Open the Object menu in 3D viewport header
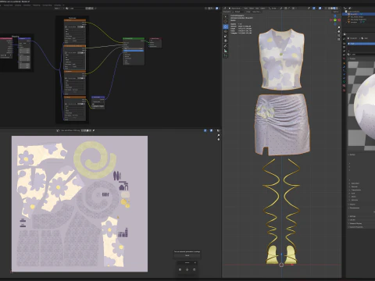Screen dimensions: 375x281 click(262, 9)
